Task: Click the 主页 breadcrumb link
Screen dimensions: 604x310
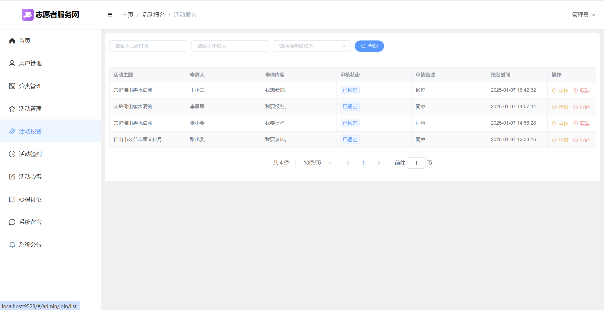Action: (128, 15)
